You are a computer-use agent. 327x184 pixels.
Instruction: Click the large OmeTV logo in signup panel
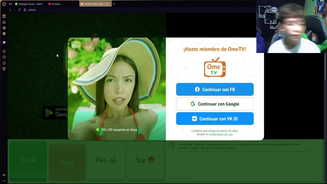point(215,67)
